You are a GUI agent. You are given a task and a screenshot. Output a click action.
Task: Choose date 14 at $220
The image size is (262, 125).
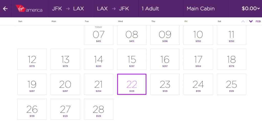[x=99, y=59]
